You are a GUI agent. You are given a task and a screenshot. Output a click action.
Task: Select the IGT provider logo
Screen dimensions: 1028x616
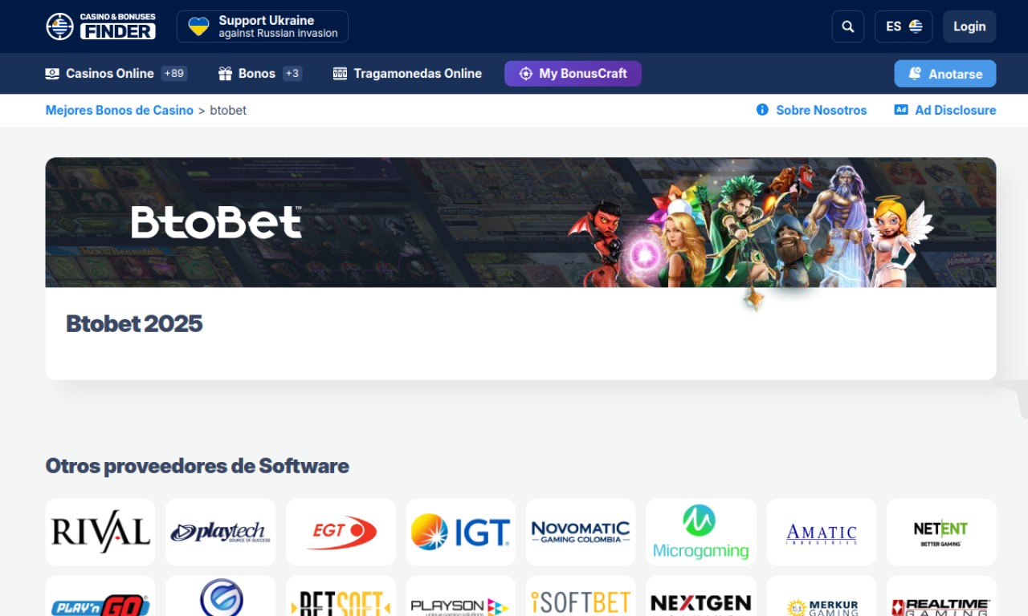(x=460, y=533)
